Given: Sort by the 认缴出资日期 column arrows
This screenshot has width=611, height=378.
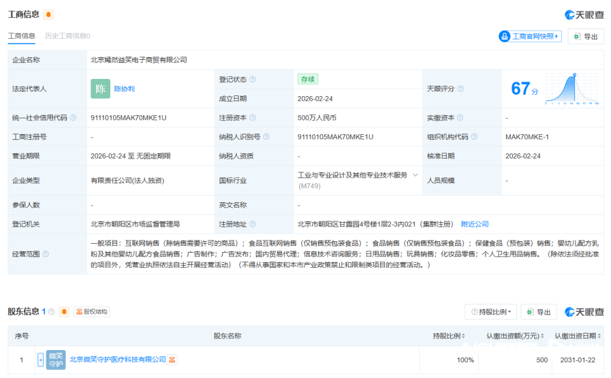Looking at the screenshot, I should (x=600, y=335).
